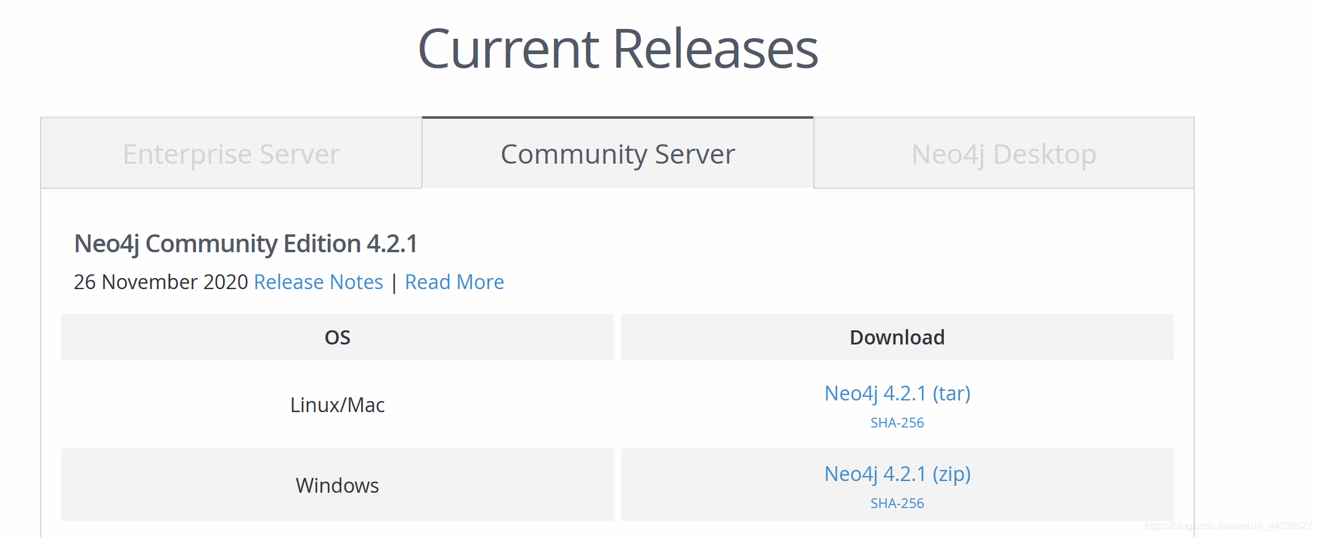The width and height of the screenshot is (1318, 537).
Task: Download Neo4j 4.2.1 (zip) for Windows
Action: (x=897, y=474)
